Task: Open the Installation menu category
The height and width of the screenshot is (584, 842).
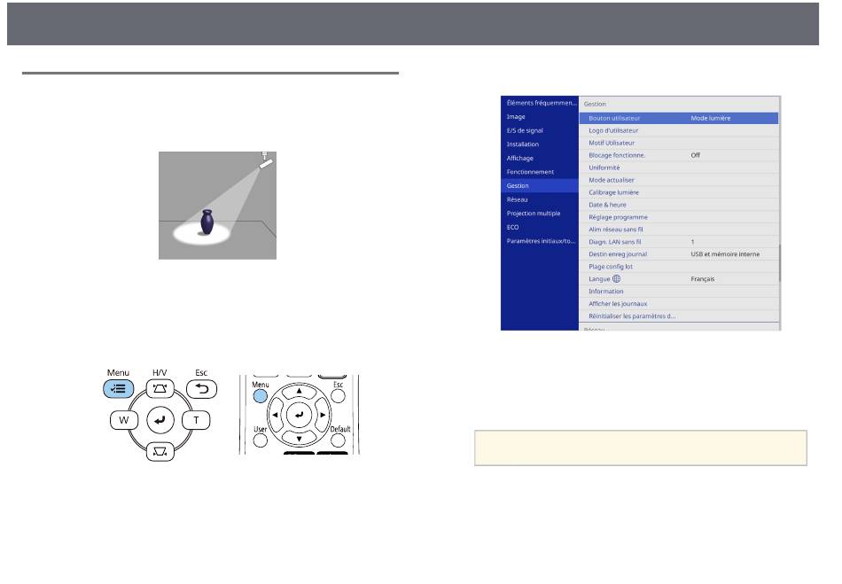Action: [x=541, y=144]
